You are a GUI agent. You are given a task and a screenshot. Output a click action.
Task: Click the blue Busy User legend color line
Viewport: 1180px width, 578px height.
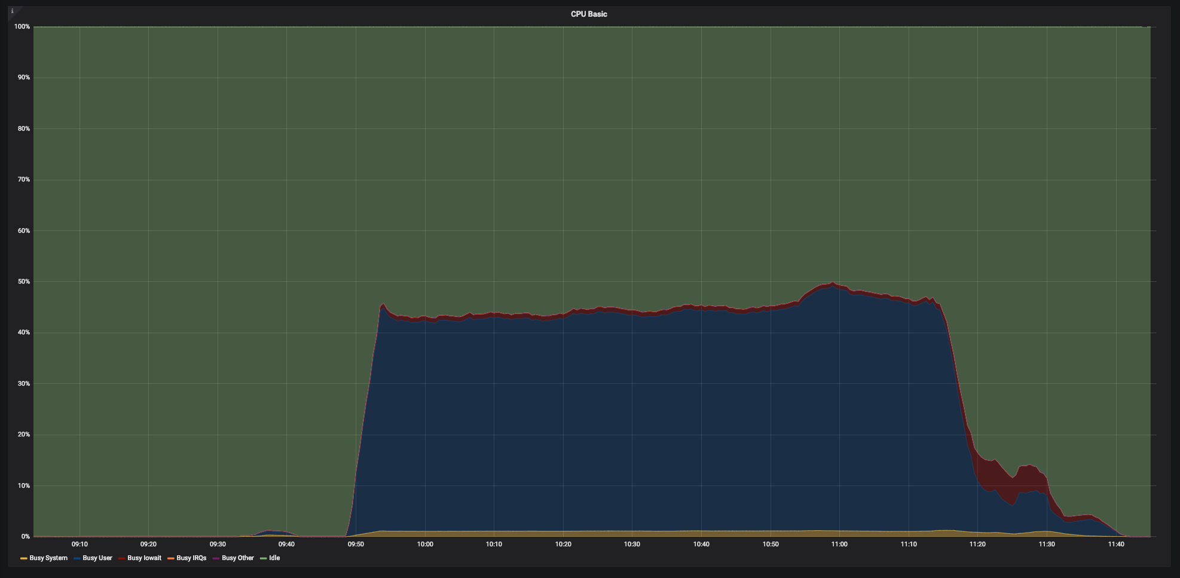point(77,558)
